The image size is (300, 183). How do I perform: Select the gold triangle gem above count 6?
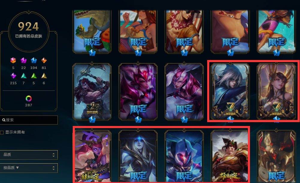(44, 76)
